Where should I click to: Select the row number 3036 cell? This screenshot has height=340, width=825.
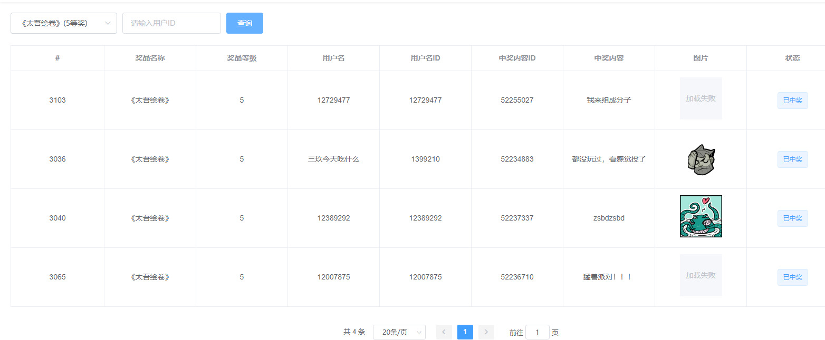(x=57, y=159)
